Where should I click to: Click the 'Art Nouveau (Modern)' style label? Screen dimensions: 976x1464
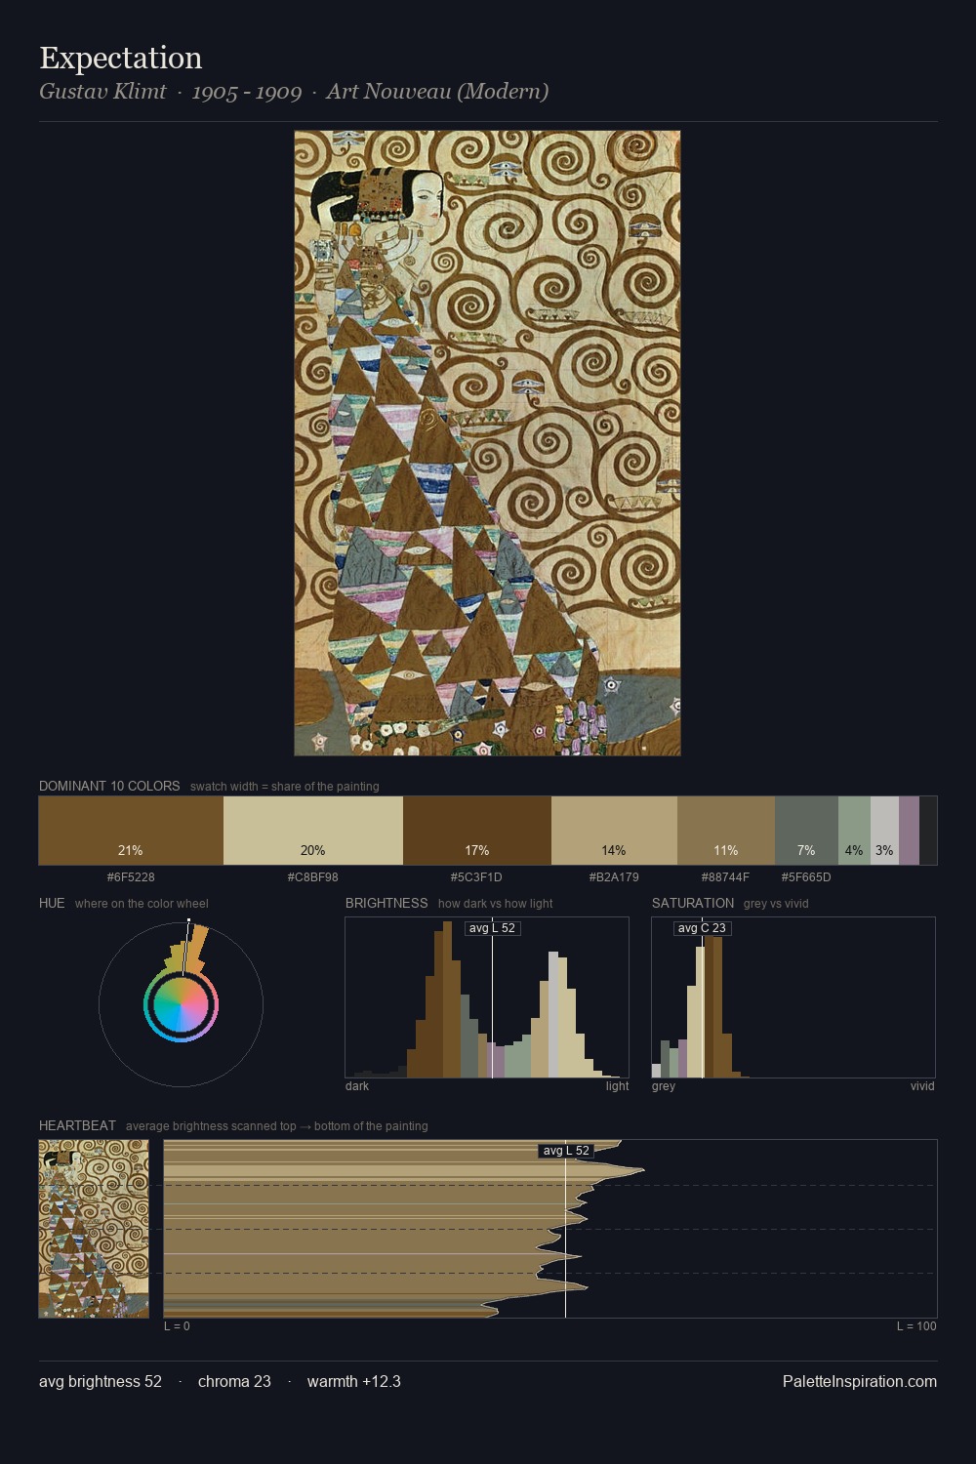pyautogui.click(x=437, y=92)
